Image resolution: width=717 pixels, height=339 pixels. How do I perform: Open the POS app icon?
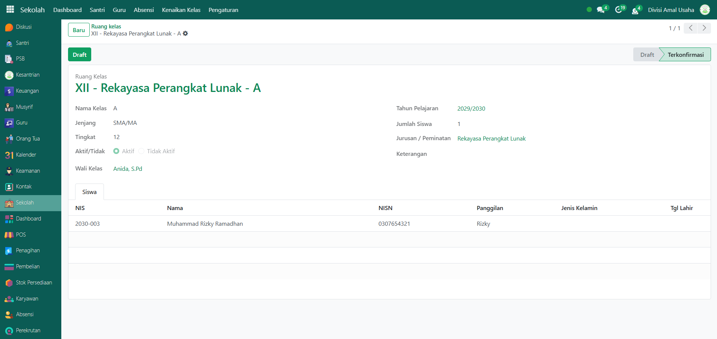click(x=9, y=235)
